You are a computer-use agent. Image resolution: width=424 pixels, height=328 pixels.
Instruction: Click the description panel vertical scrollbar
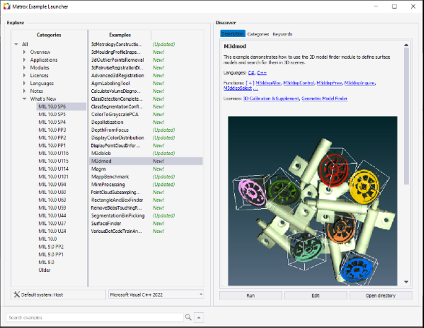pyautogui.click(x=406, y=116)
